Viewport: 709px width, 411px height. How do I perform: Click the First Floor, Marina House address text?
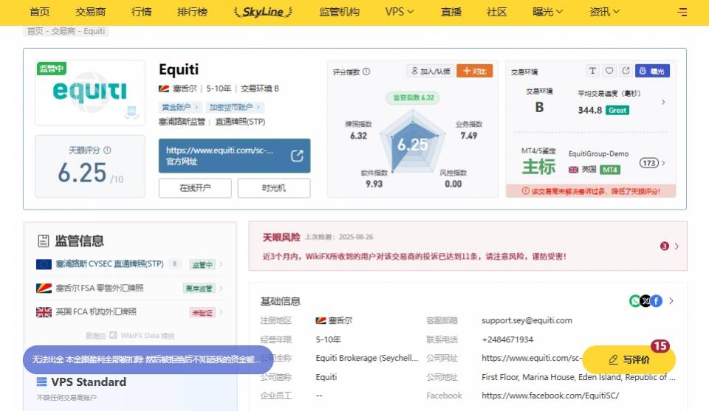[578, 376]
